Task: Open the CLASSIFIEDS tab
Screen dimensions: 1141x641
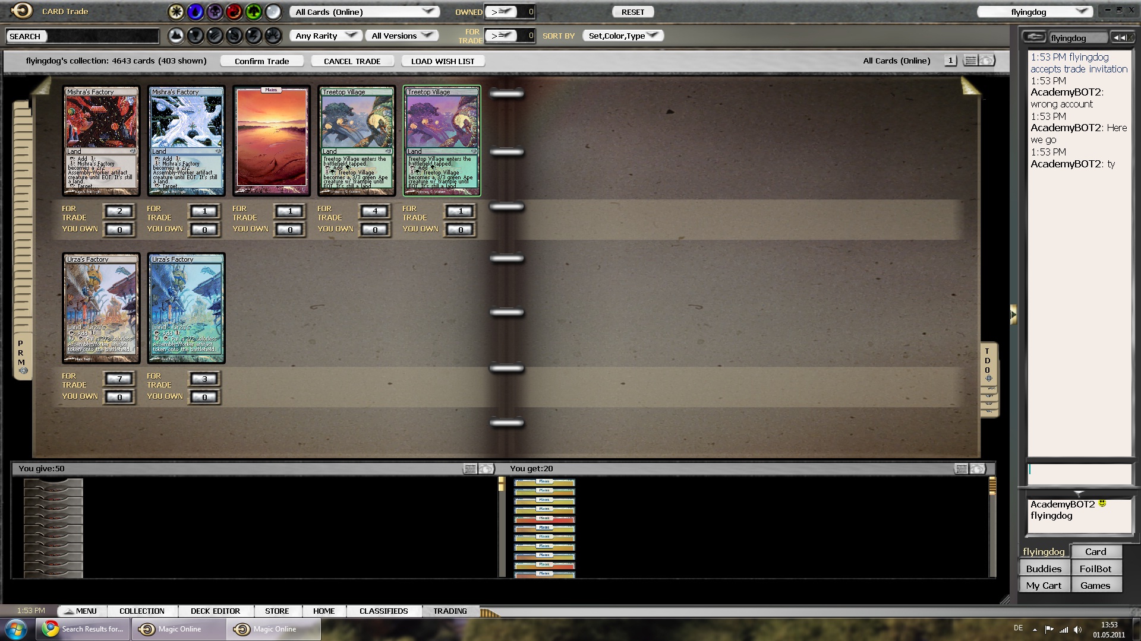Action: [x=383, y=611]
